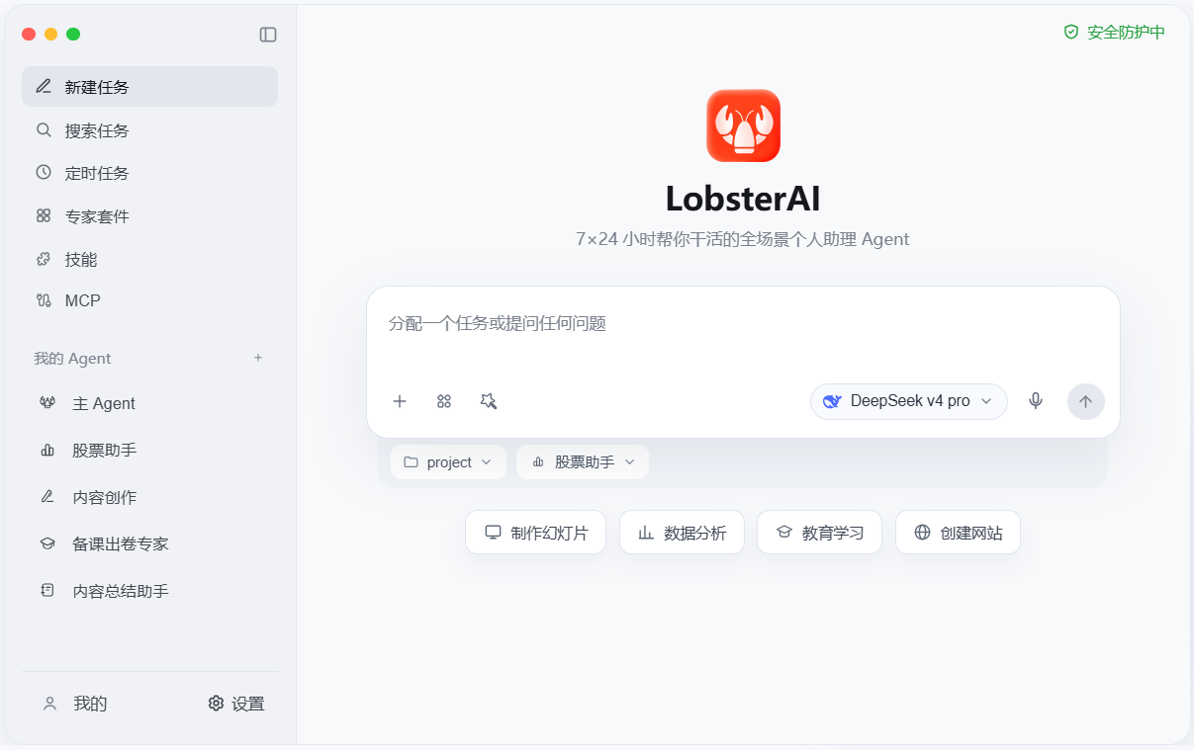Click the pencil icon beside 新建任务
Viewport: 1194px width, 750px height.
click(44, 86)
